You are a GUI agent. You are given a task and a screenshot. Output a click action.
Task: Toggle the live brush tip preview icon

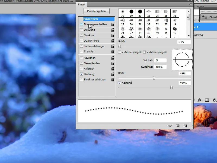click(169, 126)
